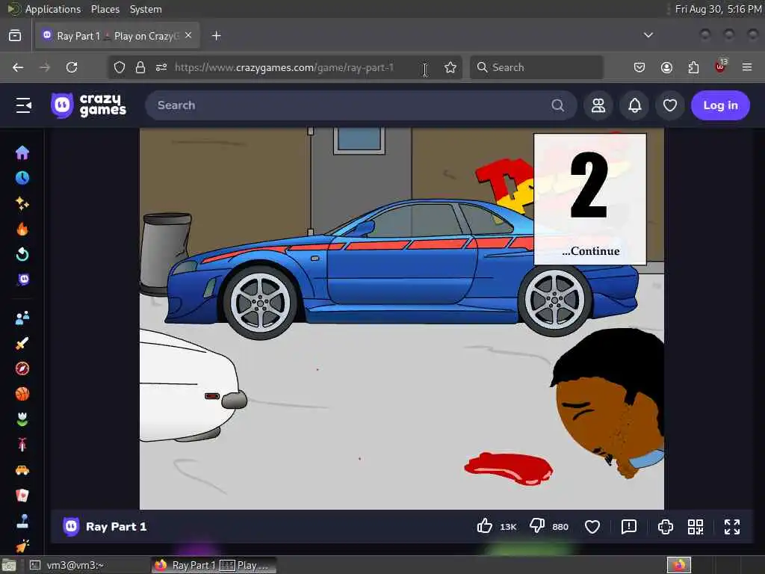This screenshot has width=765, height=574.
Task: Open Basketball category icon in sidebar
Action: pyautogui.click(x=22, y=394)
